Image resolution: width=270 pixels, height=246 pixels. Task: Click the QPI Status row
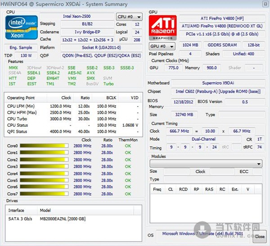coord(72,131)
